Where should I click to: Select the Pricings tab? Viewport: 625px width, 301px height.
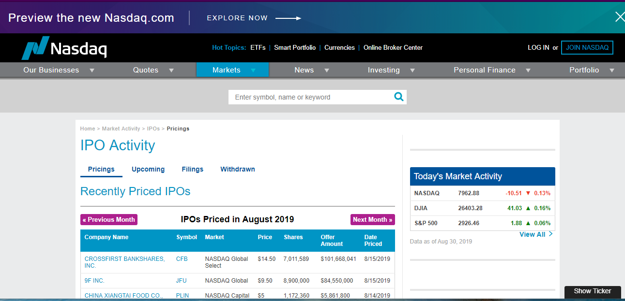(x=101, y=169)
